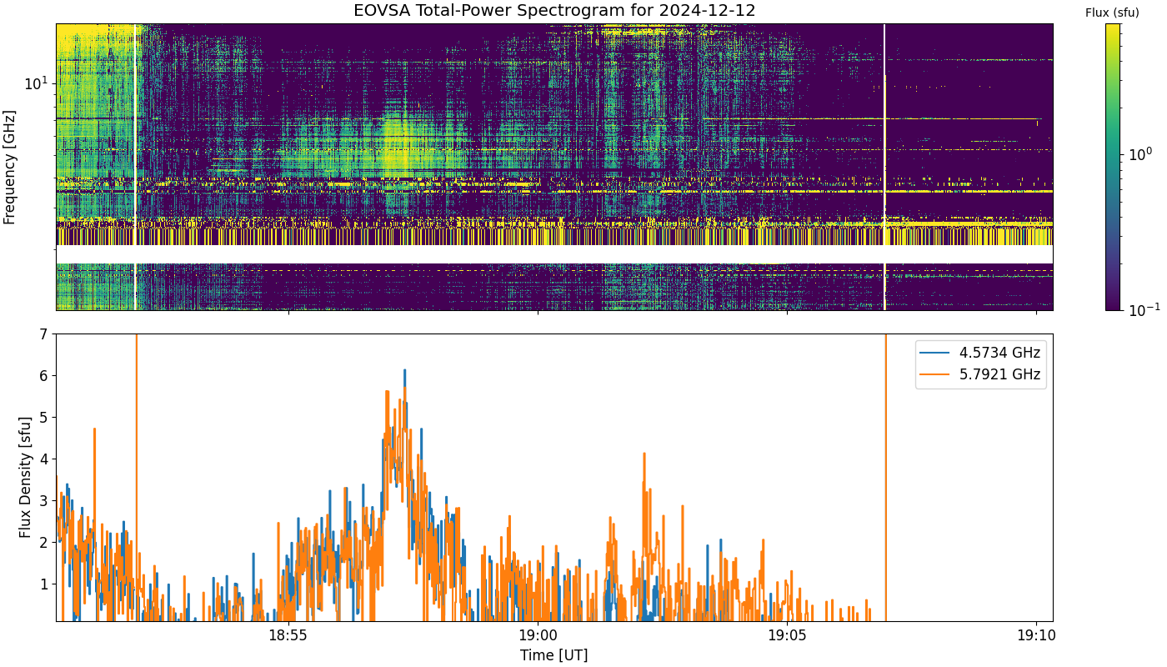Click the 19:05 time tick label

coord(787,636)
